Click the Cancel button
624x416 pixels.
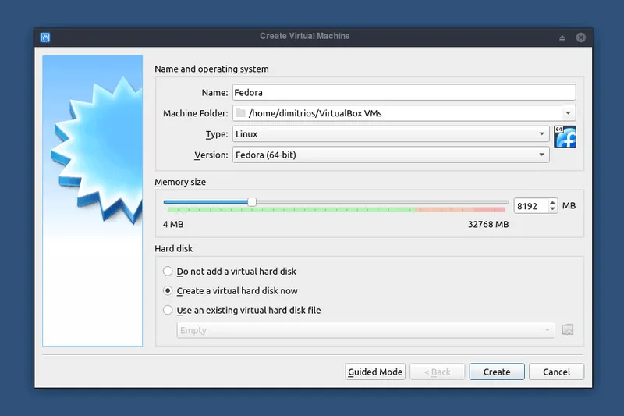[556, 372]
